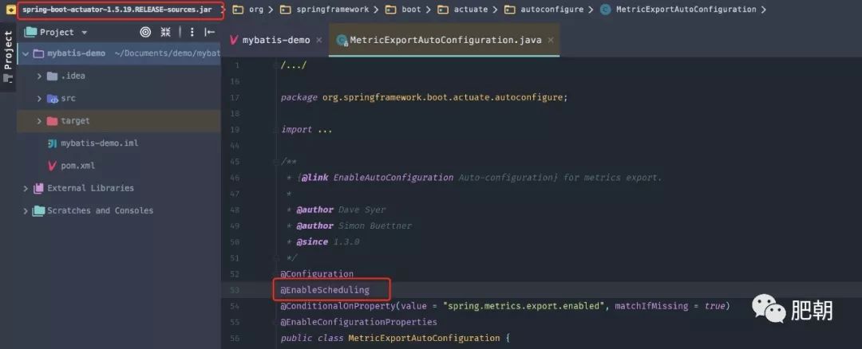This screenshot has height=349, width=862.
Task: Click the autoconfigure breadcrumb
Action: 552,10
